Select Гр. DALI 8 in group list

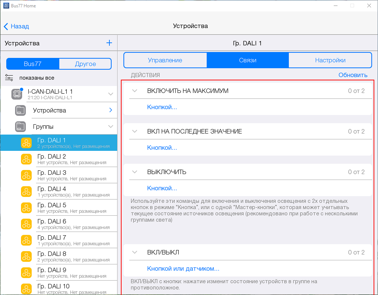click(59, 256)
